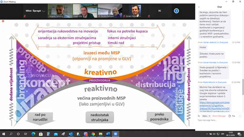Open the Windows notification center
This screenshot has width=244, height=137.
tap(240, 134)
